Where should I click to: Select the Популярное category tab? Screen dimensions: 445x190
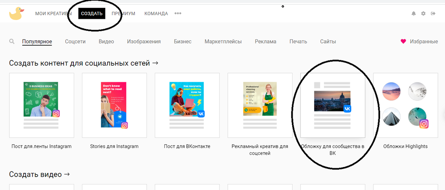[37, 41]
